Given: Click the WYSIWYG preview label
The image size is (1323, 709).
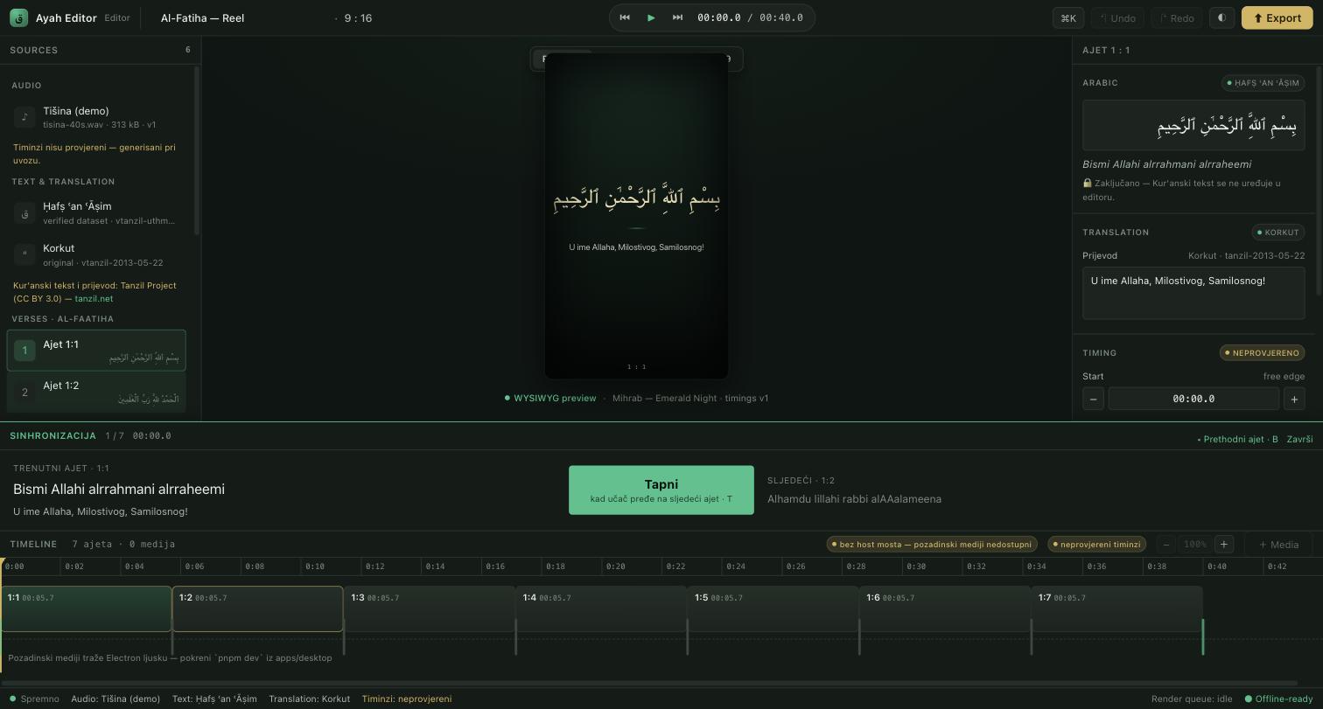Looking at the screenshot, I should [550, 398].
